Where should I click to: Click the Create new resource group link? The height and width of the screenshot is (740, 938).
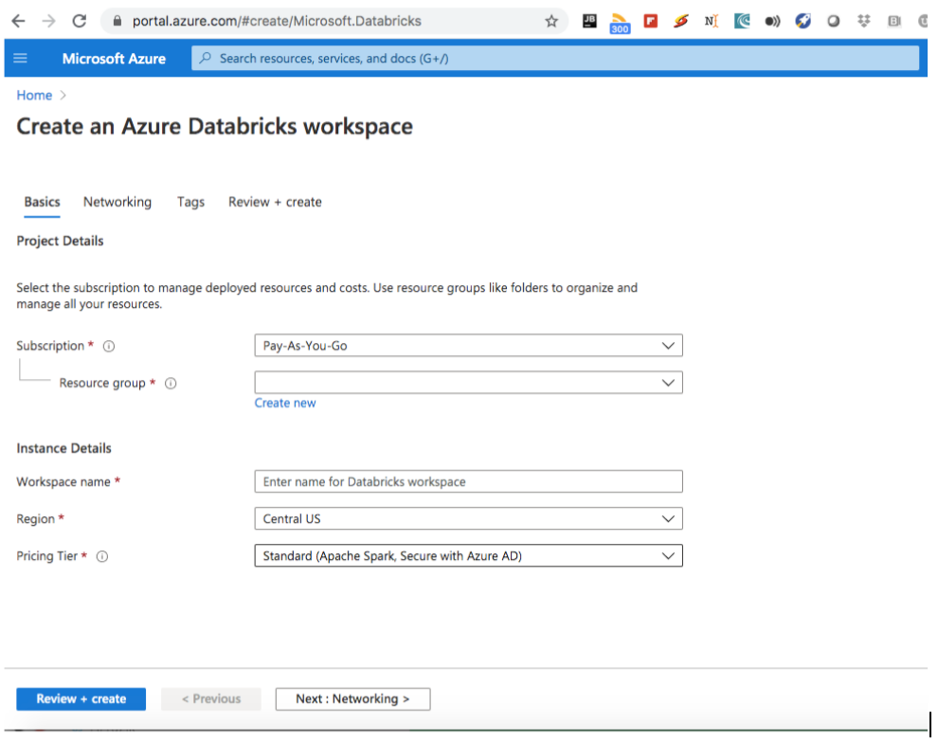(x=285, y=403)
